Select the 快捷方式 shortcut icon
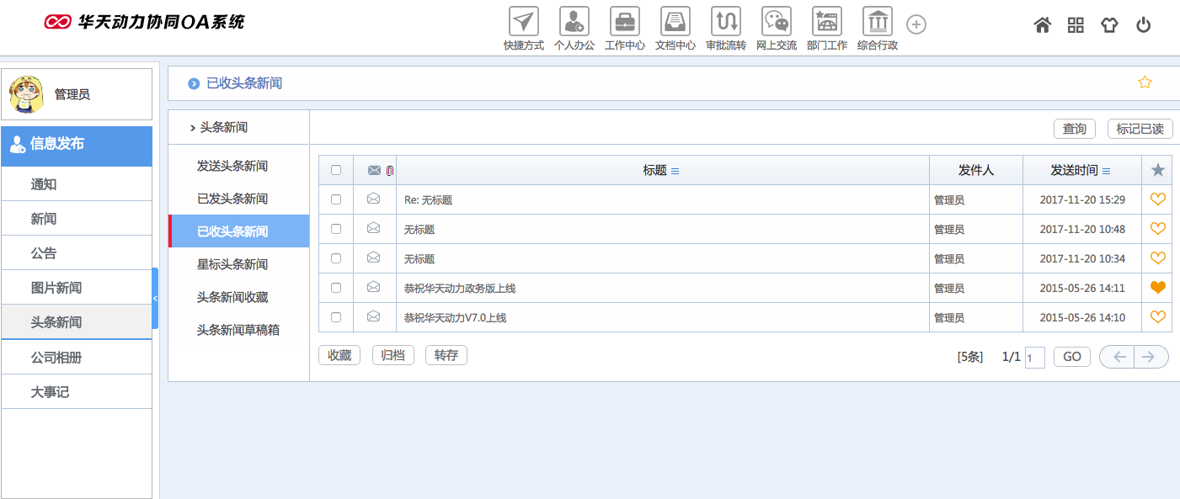 523,25
